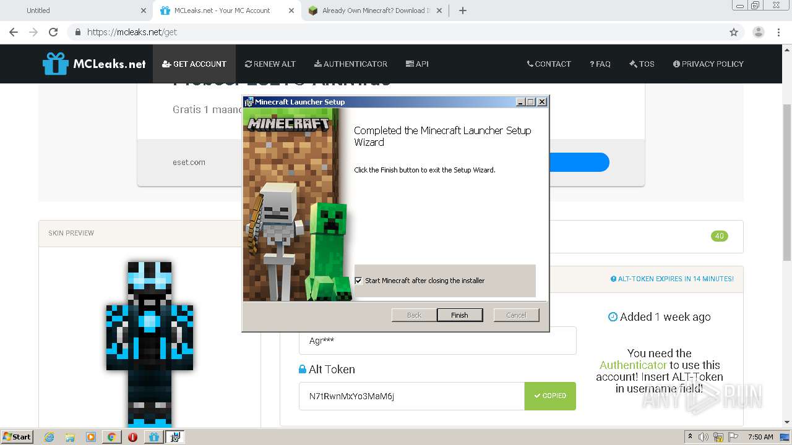Open the Authenticator download page
Image resolution: width=792 pixels, height=445 pixels.
[351, 64]
